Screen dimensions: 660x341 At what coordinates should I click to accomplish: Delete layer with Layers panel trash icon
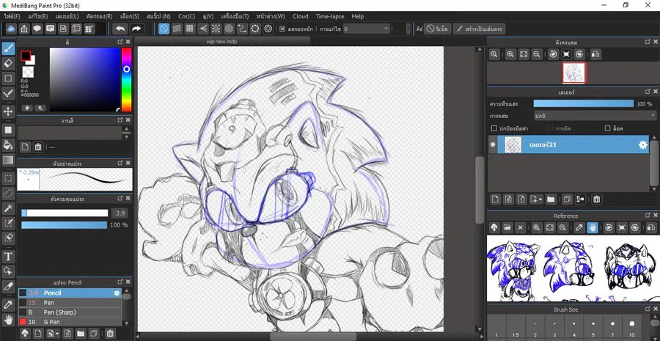[596, 199]
